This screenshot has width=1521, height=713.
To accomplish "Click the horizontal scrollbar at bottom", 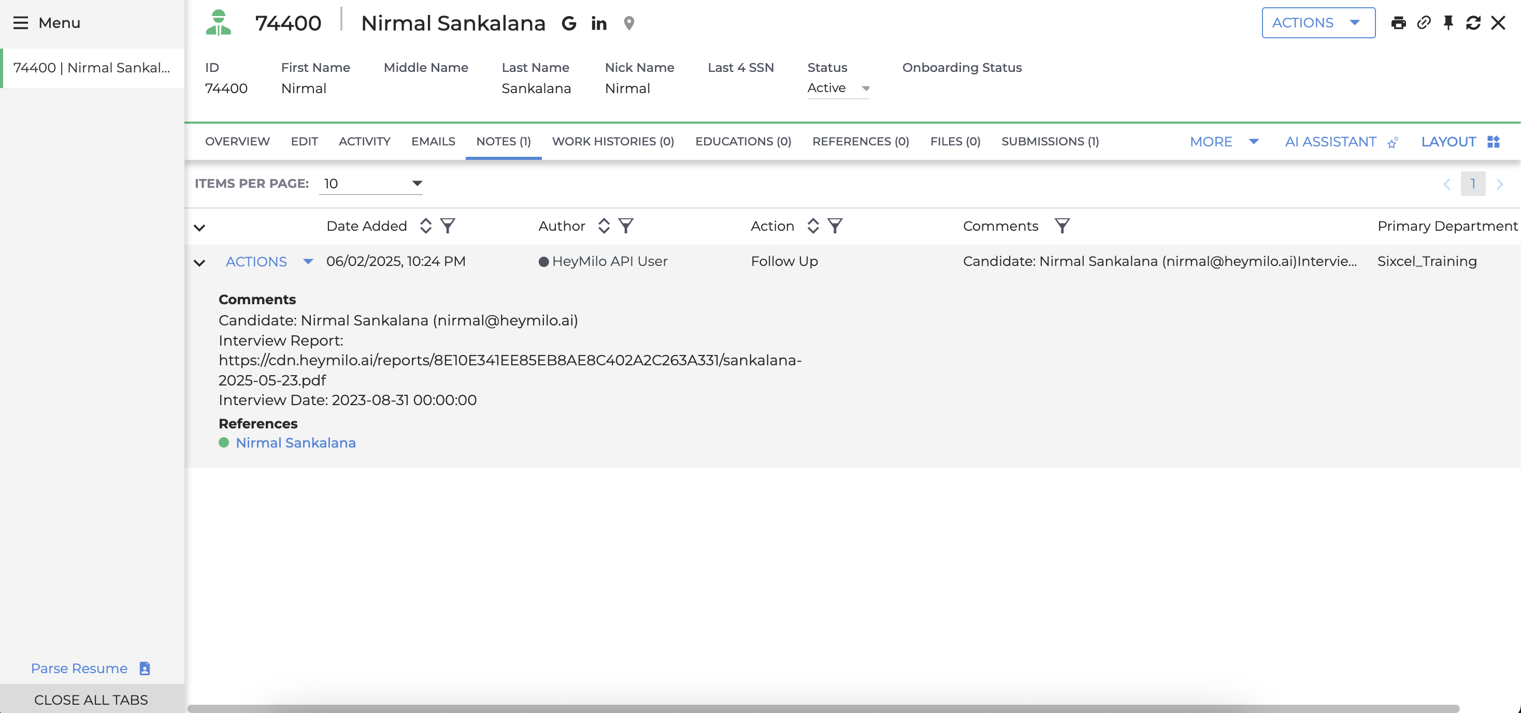I will (x=823, y=708).
